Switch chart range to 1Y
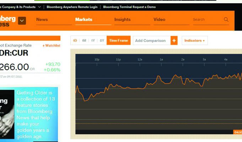This screenshot has width=242, height=142. 93,40
